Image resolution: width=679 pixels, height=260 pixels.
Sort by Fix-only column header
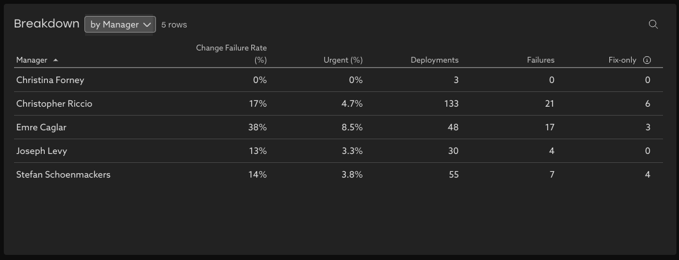pos(622,60)
